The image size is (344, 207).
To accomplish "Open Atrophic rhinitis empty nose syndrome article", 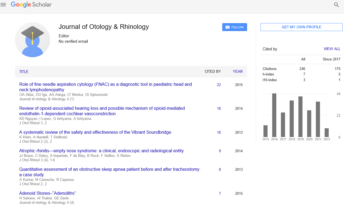I will click(x=101, y=151).
